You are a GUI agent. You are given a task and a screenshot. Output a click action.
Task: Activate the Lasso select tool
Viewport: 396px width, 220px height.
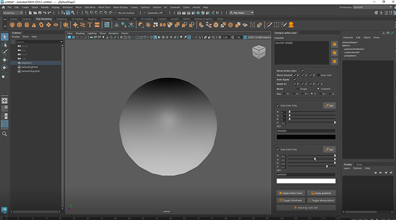(x=5, y=45)
